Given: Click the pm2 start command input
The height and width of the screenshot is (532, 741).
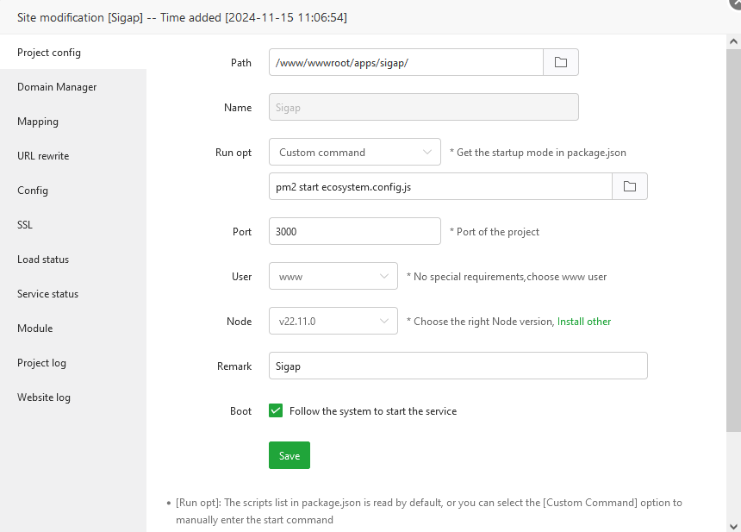Looking at the screenshot, I should [439, 186].
